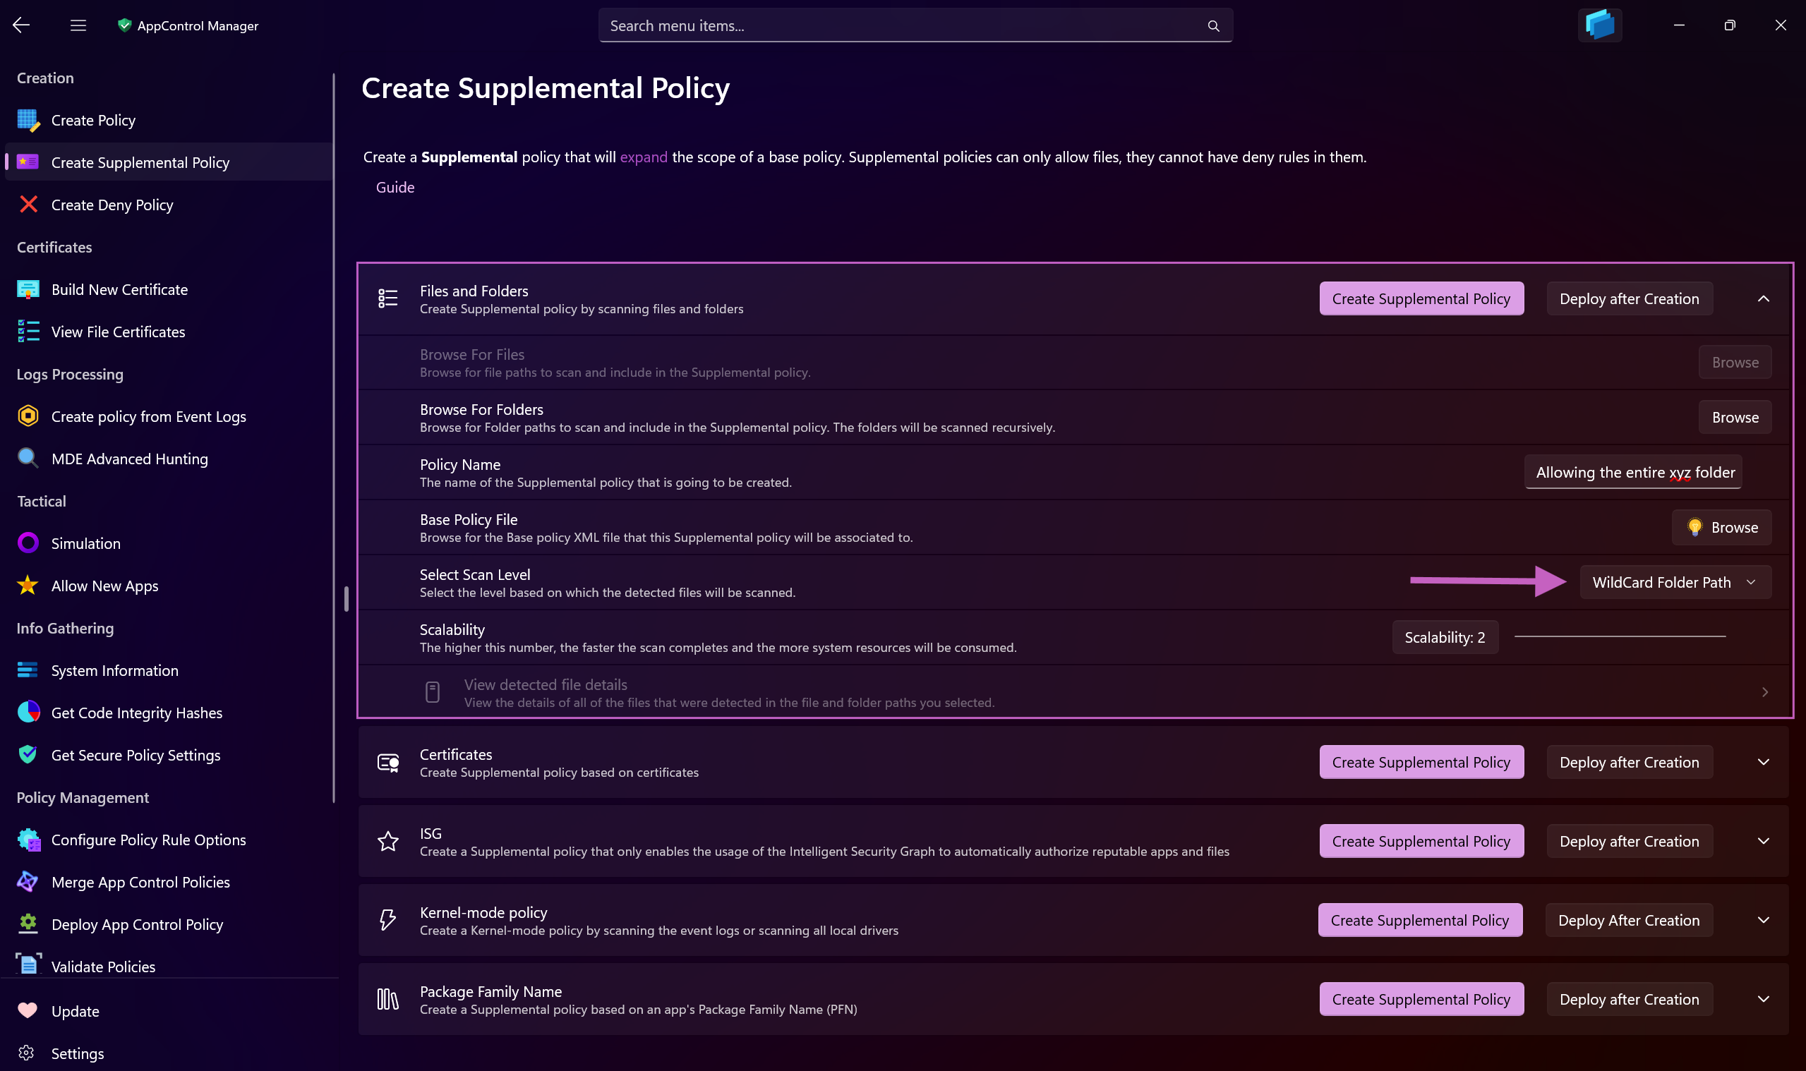Click the Policy Name text field
This screenshot has width=1806, height=1071.
(1632, 473)
